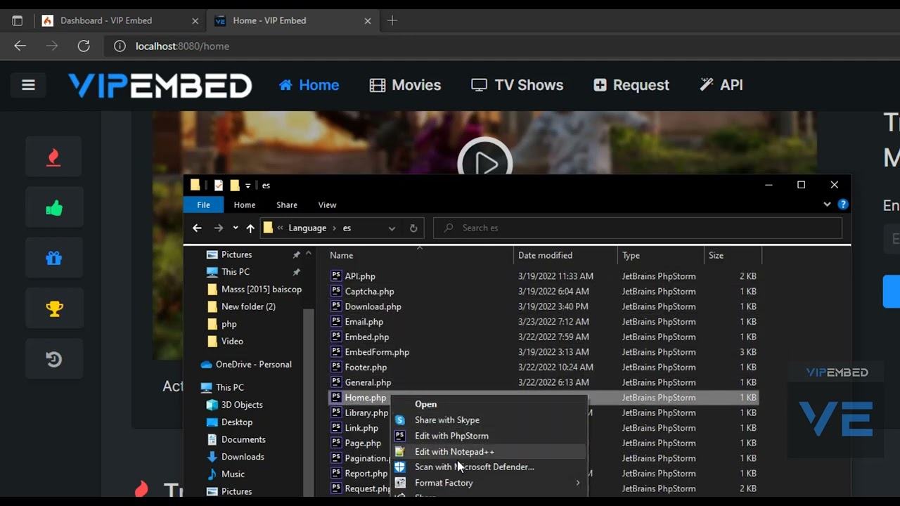Image resolution: width=900 pixels, height=506 pixels.
Task: Open the Movies page link
Action: click(x=405, y=85)
